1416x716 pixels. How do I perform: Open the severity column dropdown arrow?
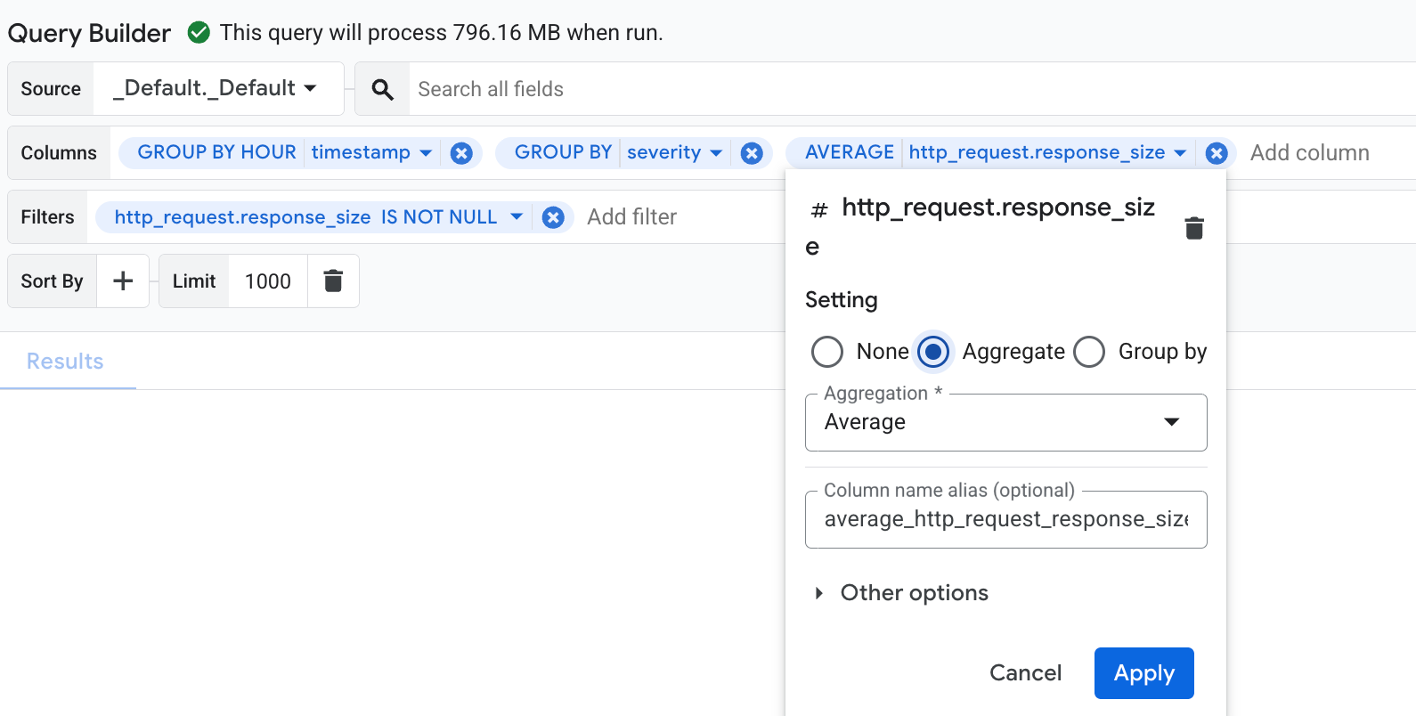[x=716, y=153]
